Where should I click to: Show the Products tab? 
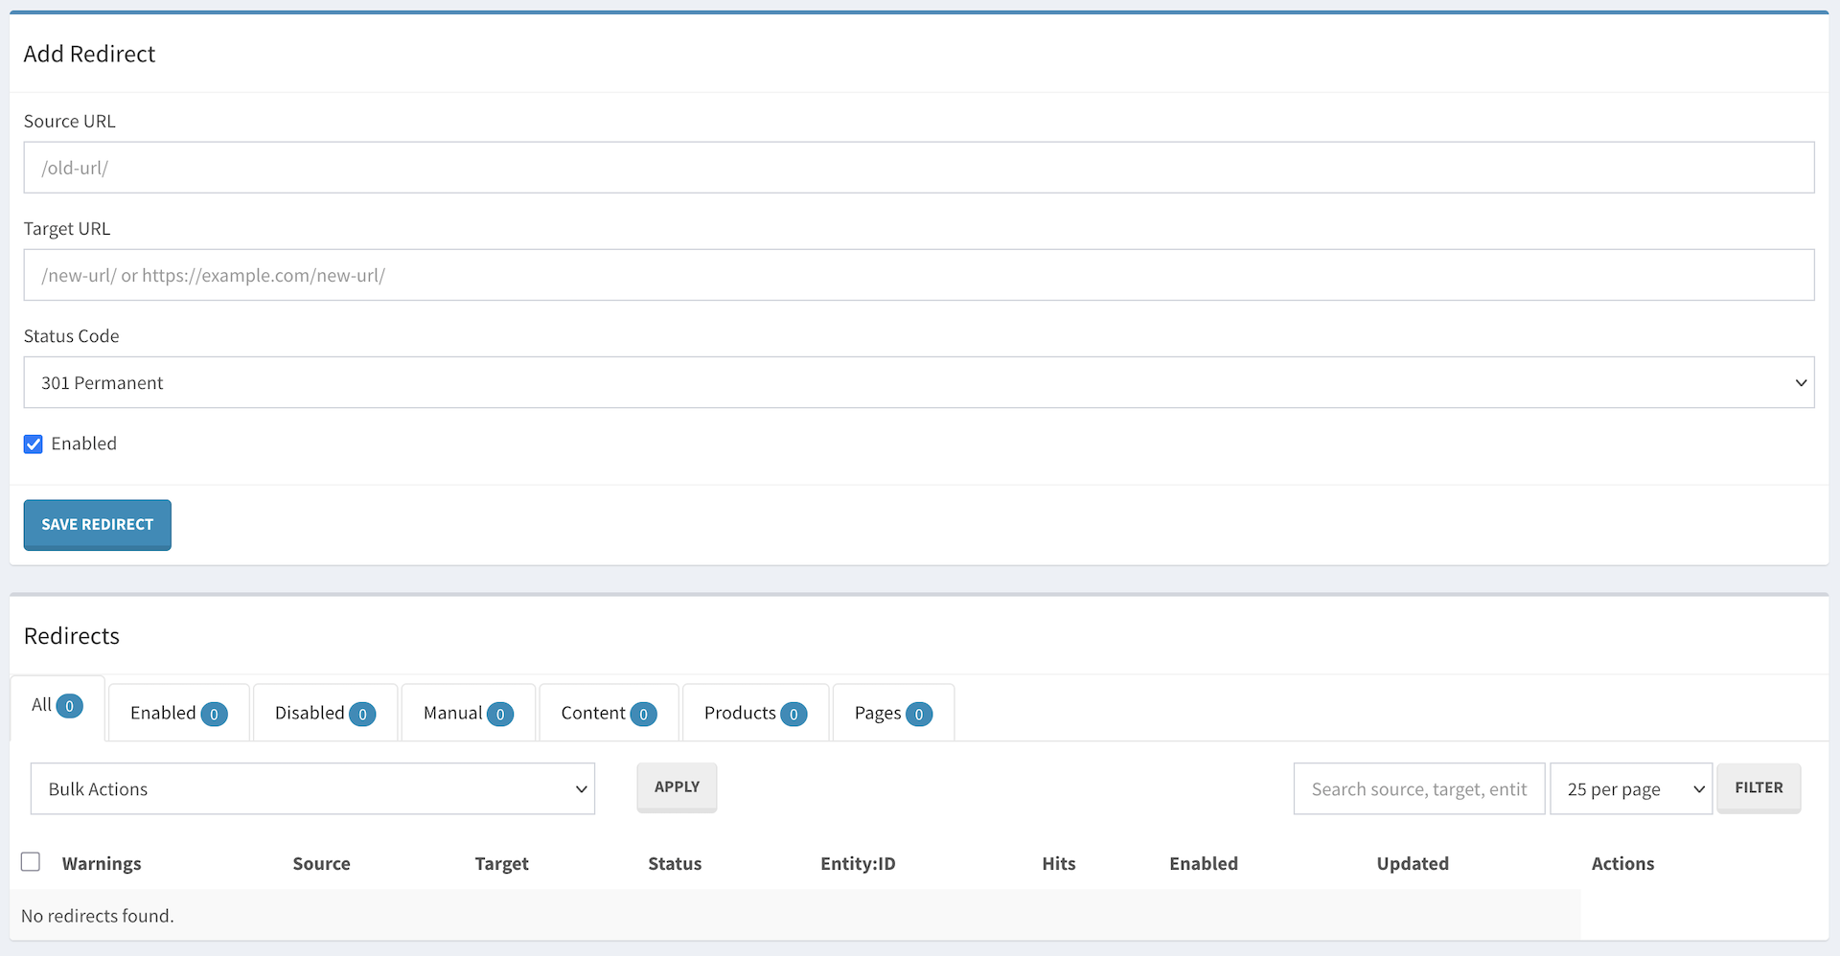755,713
